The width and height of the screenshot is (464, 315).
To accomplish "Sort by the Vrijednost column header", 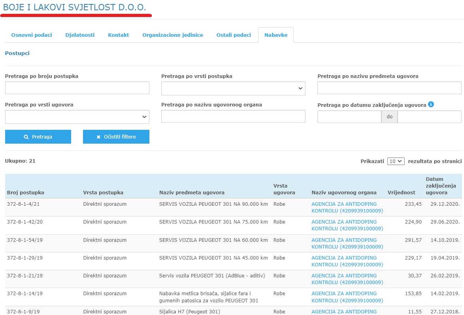I will tap(401, 193).
